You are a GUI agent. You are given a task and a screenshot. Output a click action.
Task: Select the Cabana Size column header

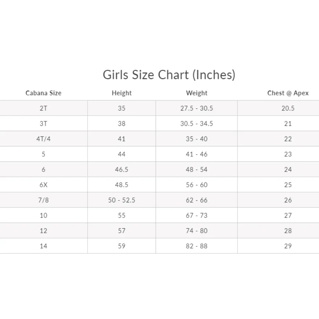point(43,93)
